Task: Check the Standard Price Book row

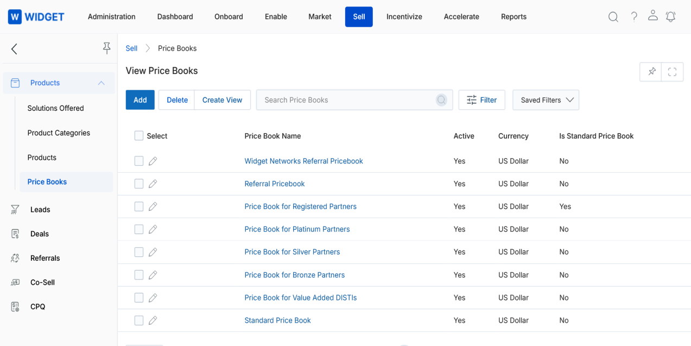Action: click(x=139, y=320)
